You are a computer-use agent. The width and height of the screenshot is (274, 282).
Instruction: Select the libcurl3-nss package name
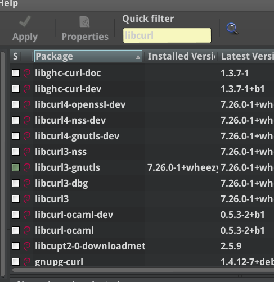point(61,152)
